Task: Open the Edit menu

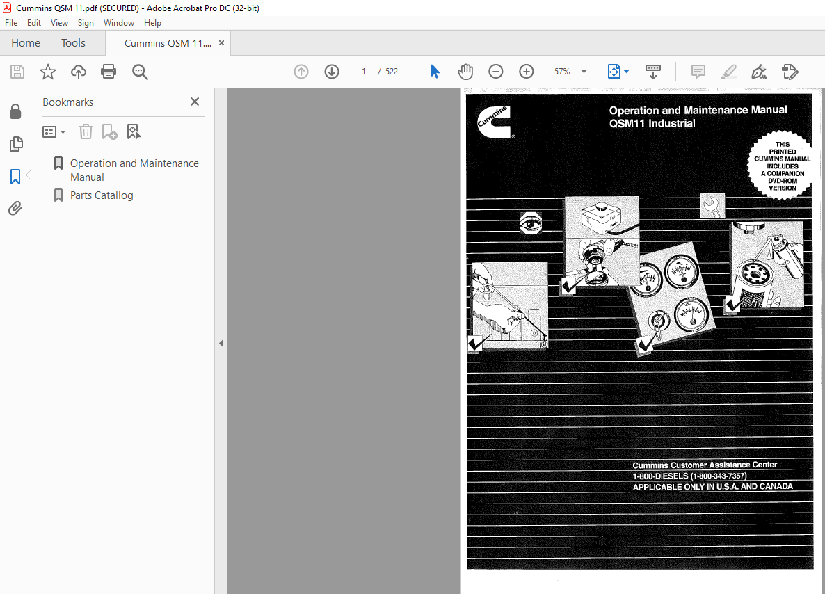Action: coord(34,23)
